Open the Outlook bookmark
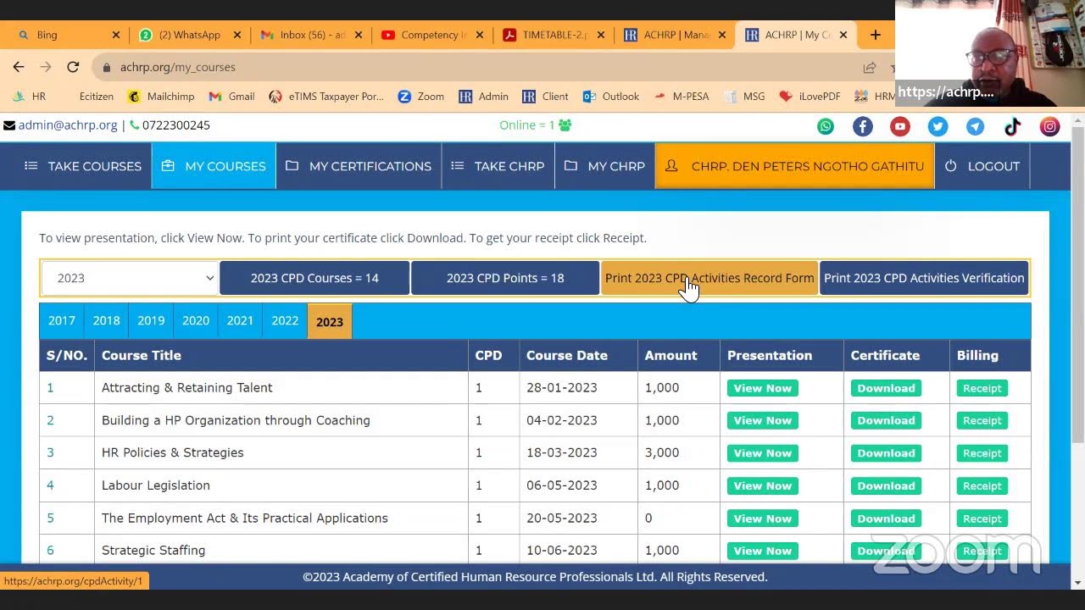 (x=611, y=97)
